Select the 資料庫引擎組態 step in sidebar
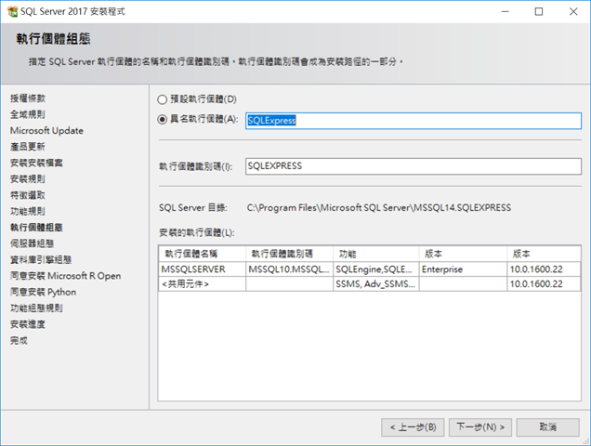The width and height of the screenshot is (591, 446). pyautogui.click(x=41, y=260)
